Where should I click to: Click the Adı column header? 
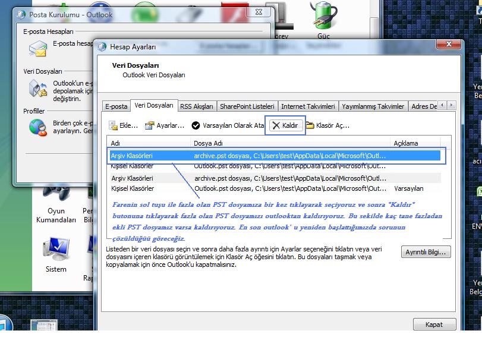[x=149, y=143]
